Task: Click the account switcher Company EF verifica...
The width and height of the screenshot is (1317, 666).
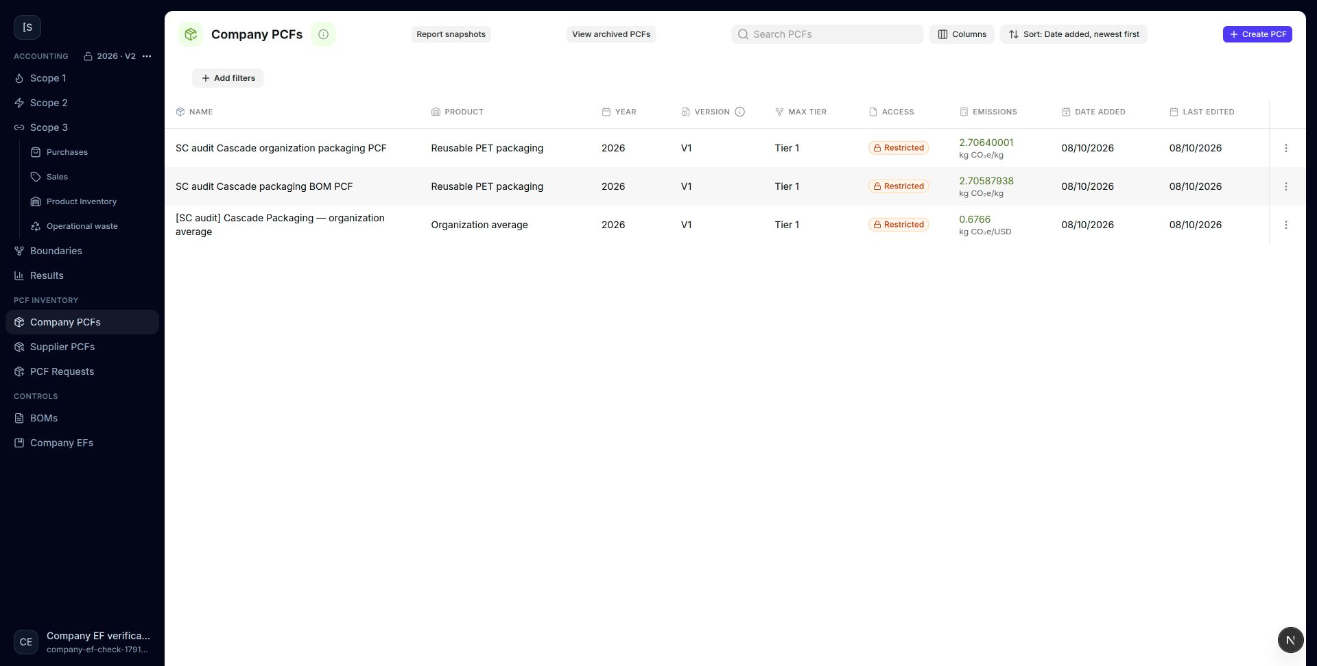Action: pyautogui.click(x=82, y=642)
